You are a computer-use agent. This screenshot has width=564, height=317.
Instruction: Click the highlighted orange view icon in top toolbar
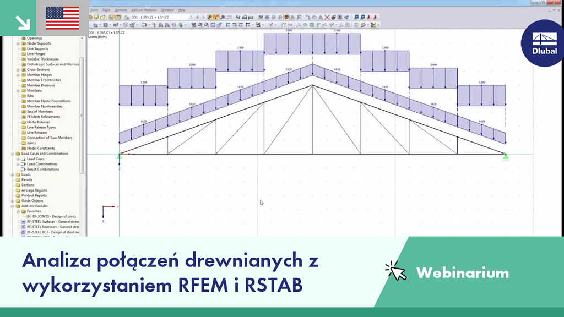click(x=286, y=17)
